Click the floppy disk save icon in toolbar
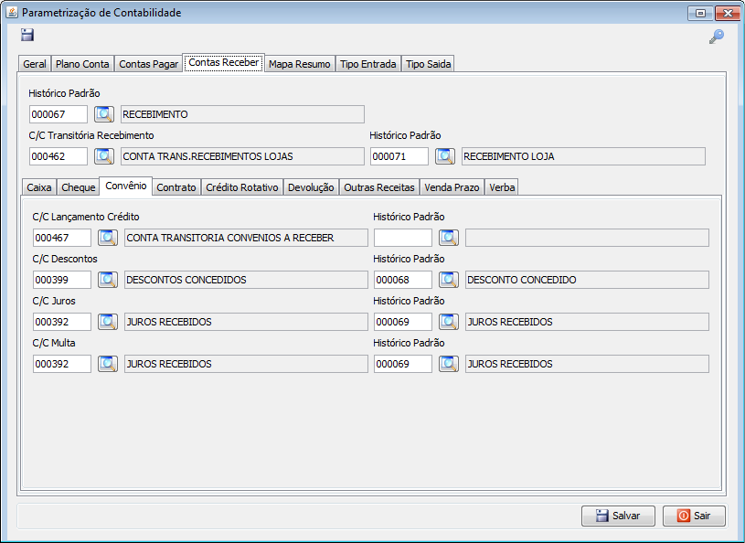The width and height of the screenshot is (745, 543). click(27, 35)
